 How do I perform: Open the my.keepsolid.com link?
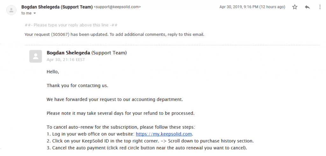tap(164, 134)
